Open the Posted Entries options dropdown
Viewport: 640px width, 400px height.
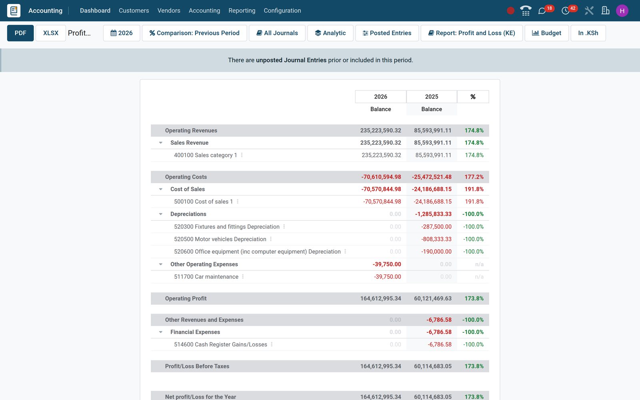[387, 33]
